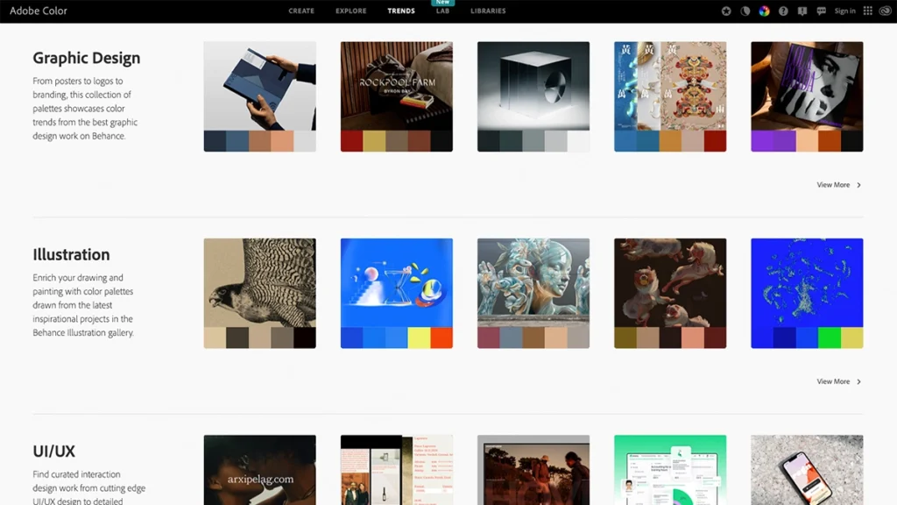The height and width of the screenshot is (505, 897).
Task: Open the green dashboard UI/UX thumbnail
Action: point(670,470)
